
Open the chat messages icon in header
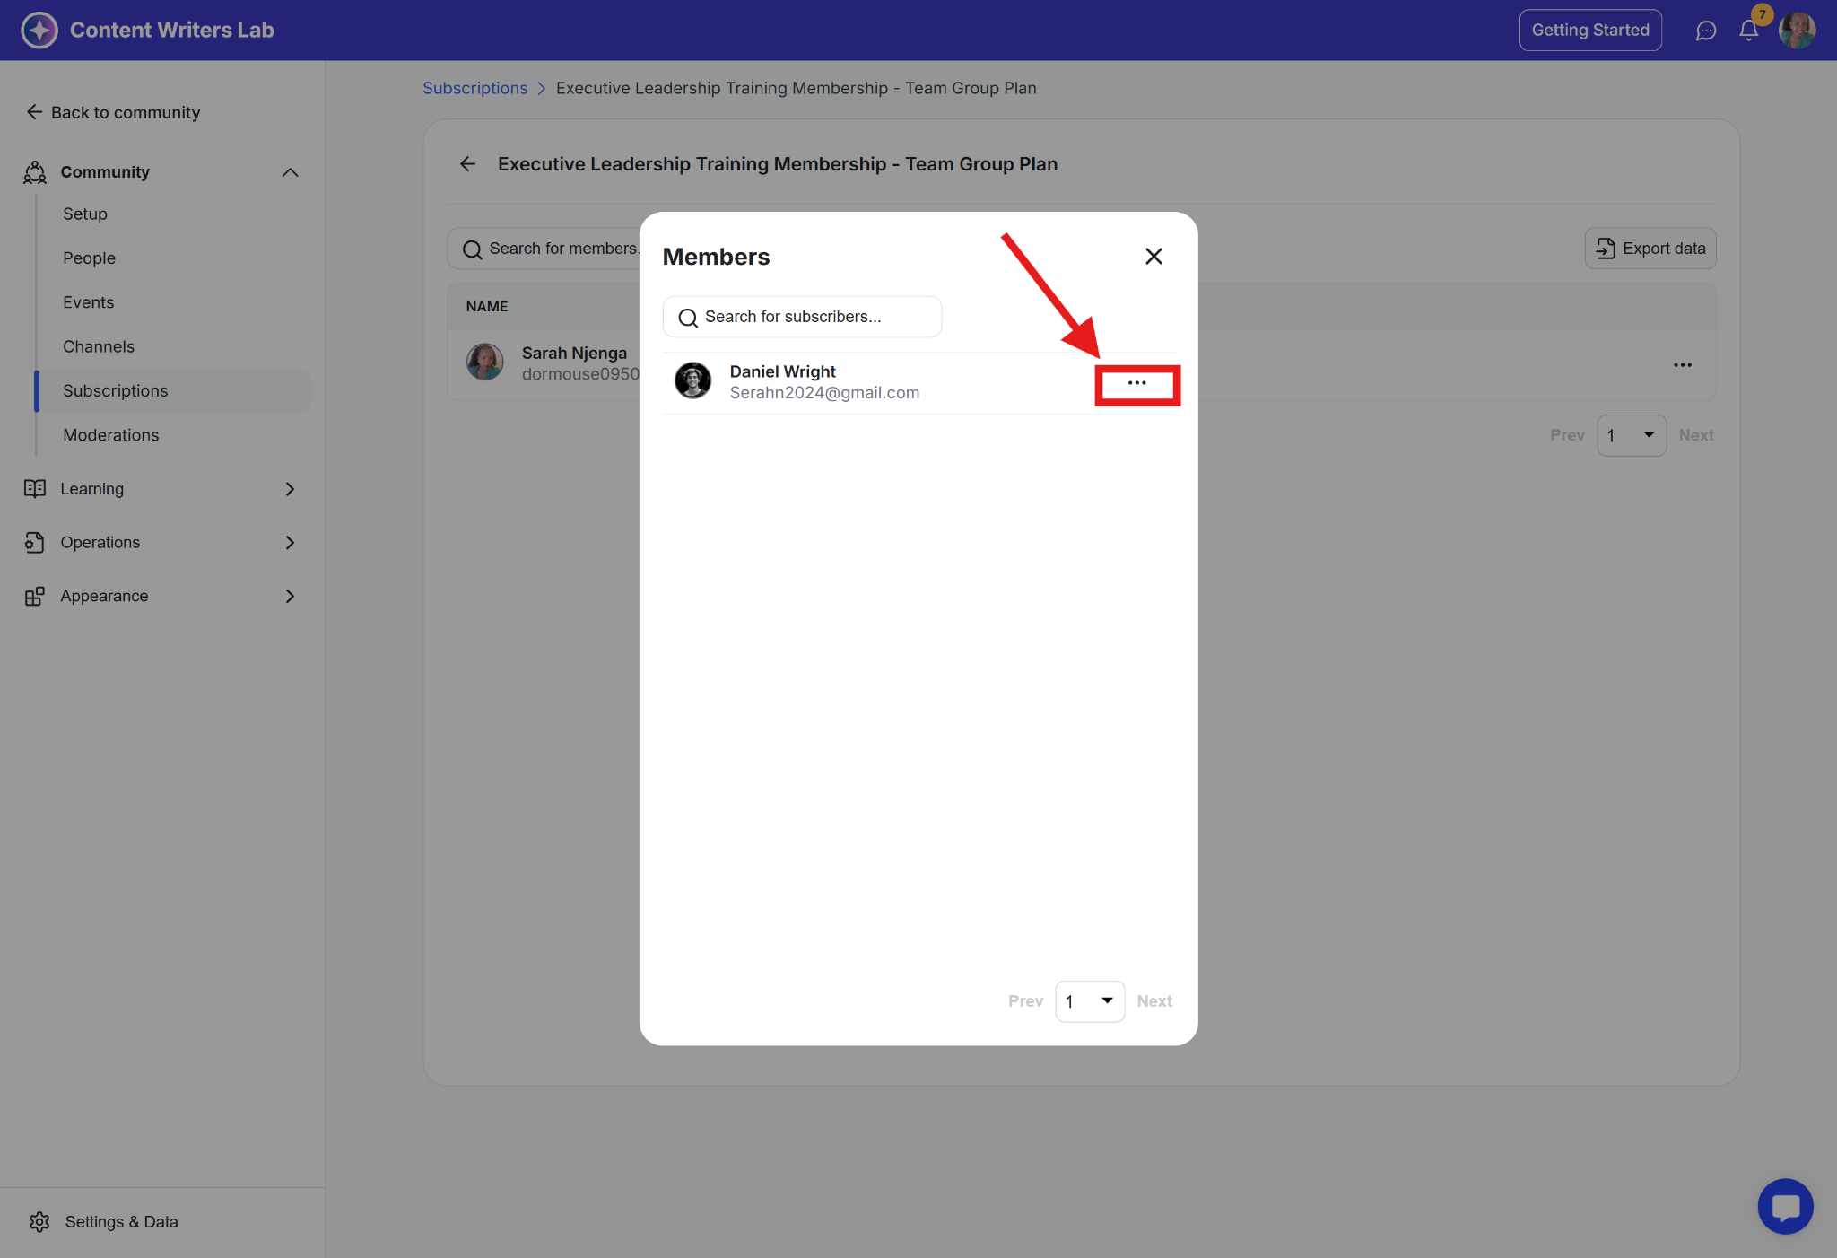coord(1705,31)
